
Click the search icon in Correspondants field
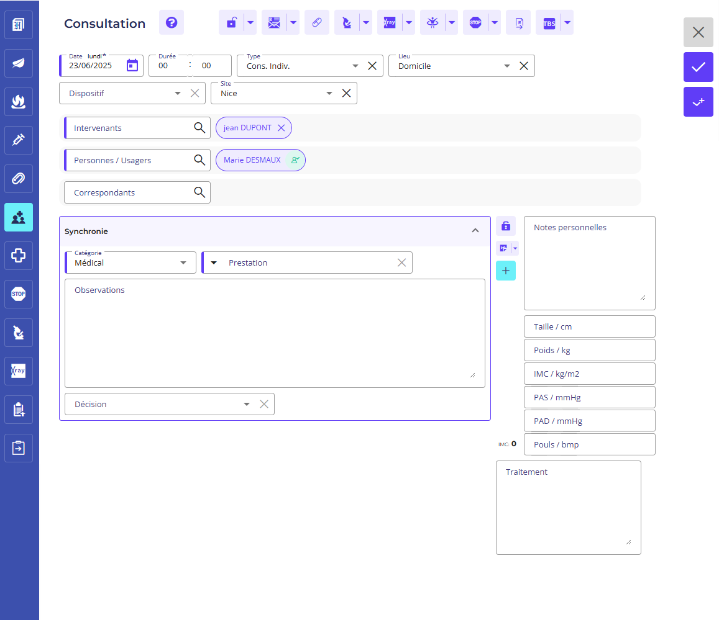pyautogui.click(x=199, y=192)
